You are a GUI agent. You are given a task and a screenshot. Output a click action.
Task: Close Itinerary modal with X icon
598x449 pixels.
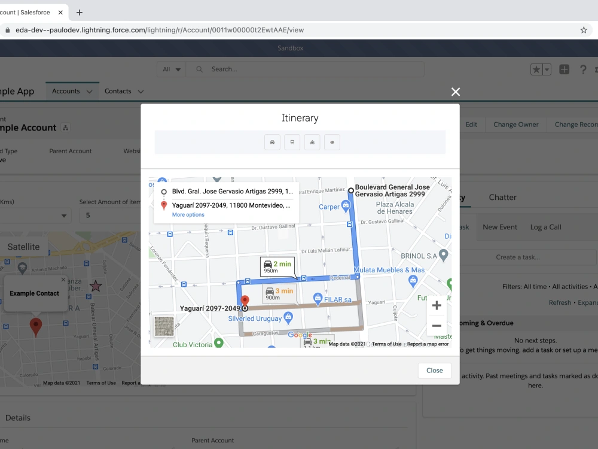pos(455,92)
